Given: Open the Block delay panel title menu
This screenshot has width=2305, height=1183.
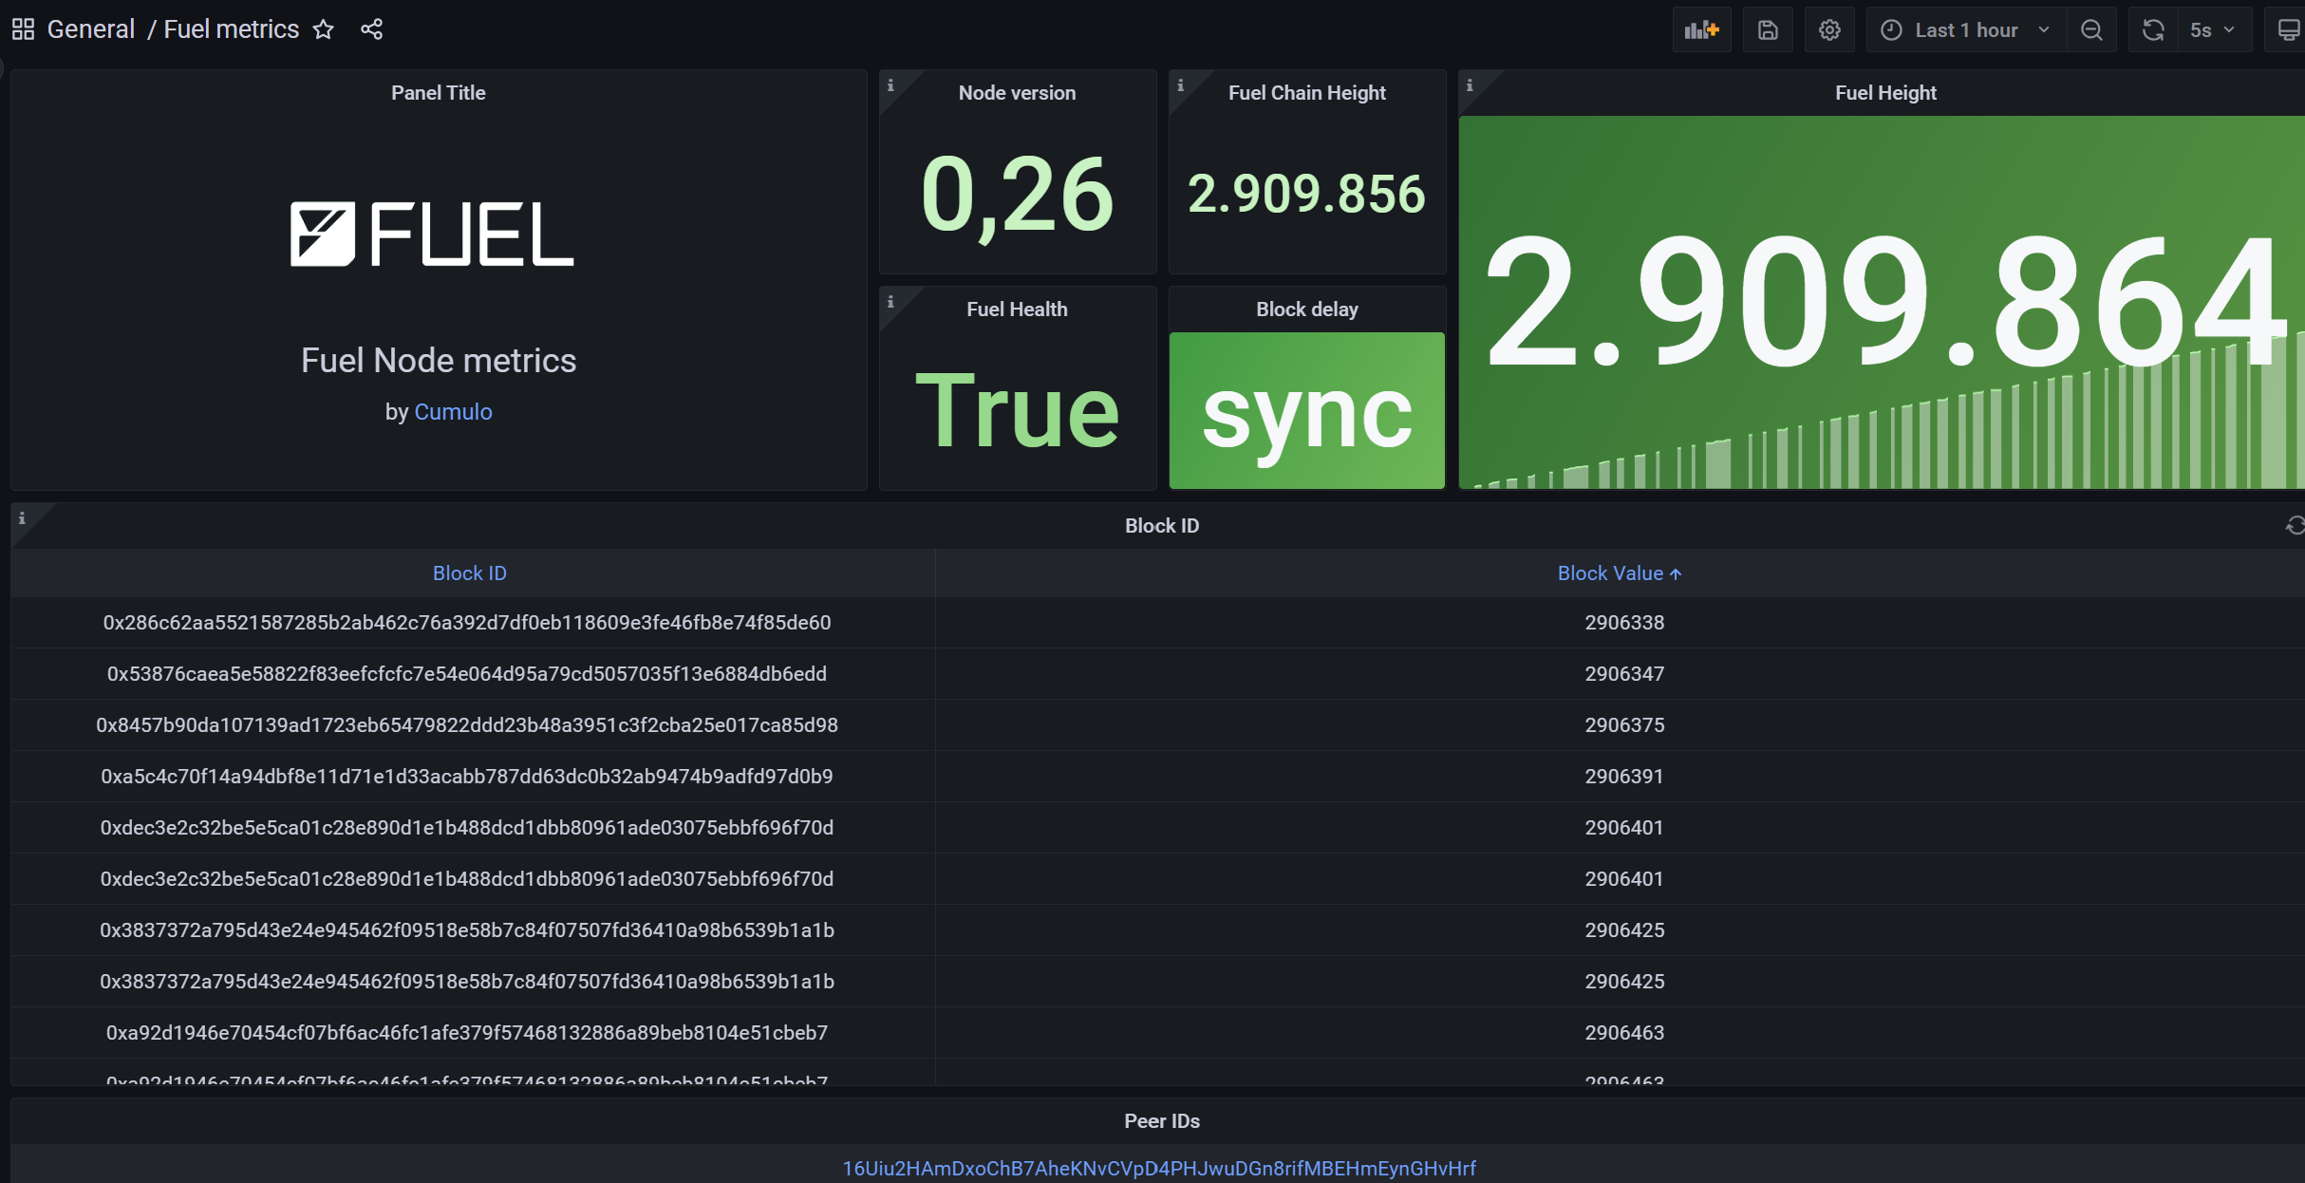Looking at the screenshot, I should coord(1306,310).
